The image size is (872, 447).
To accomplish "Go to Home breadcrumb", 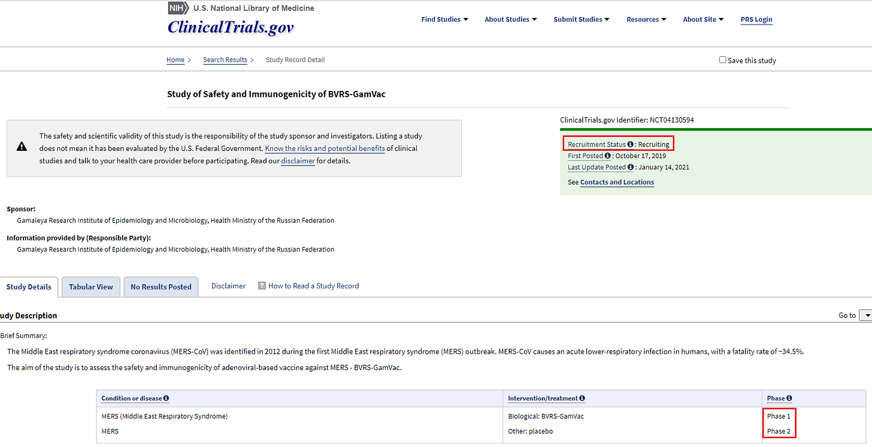I will coord(175,60).
